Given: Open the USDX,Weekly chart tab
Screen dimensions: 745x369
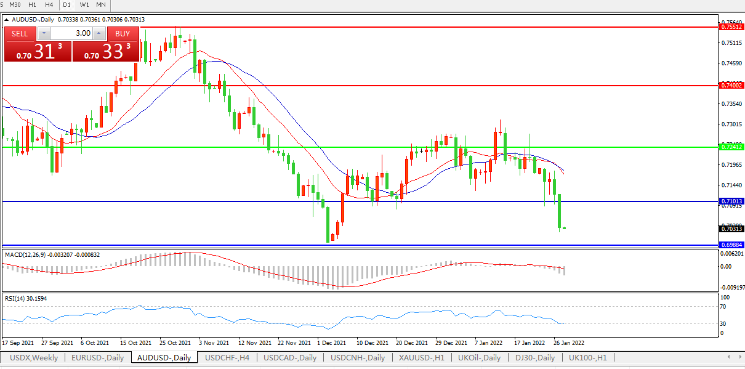Looking at the screenshot, I should pyautogui.click(x=33, y=358).
